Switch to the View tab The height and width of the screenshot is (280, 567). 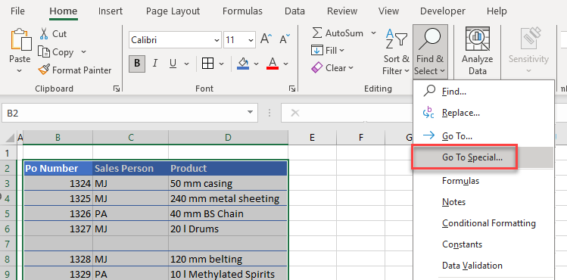coord(389,11)
